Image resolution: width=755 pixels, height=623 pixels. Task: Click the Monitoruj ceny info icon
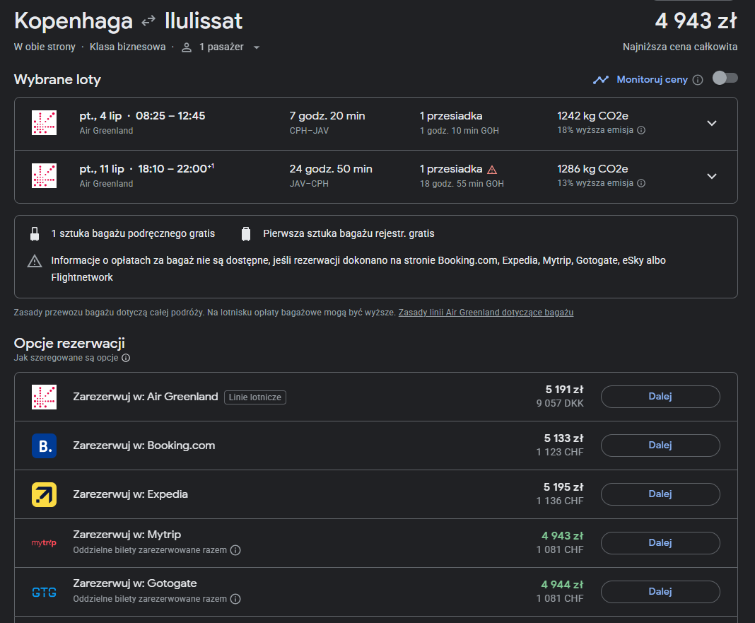[x=698, y=80]
